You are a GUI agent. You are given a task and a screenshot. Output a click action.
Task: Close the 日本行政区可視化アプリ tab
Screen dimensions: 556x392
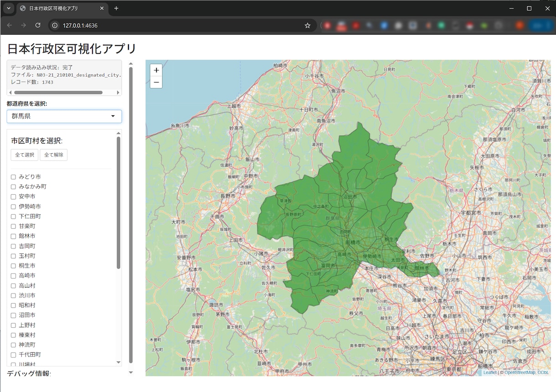(102, 8)
